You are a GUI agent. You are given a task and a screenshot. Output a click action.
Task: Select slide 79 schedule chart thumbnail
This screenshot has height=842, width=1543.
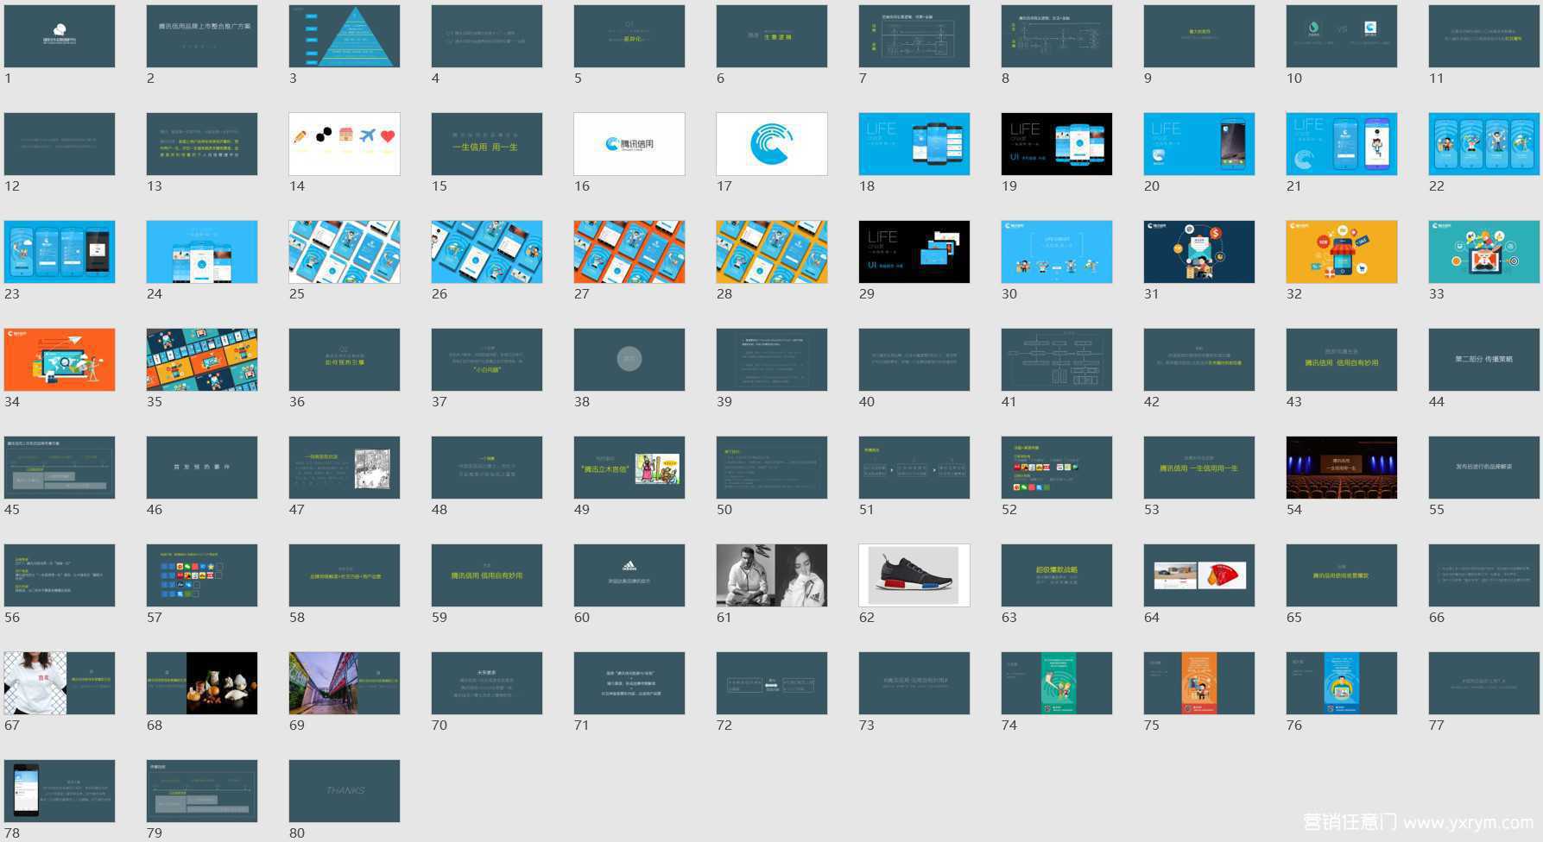[202, 791]
